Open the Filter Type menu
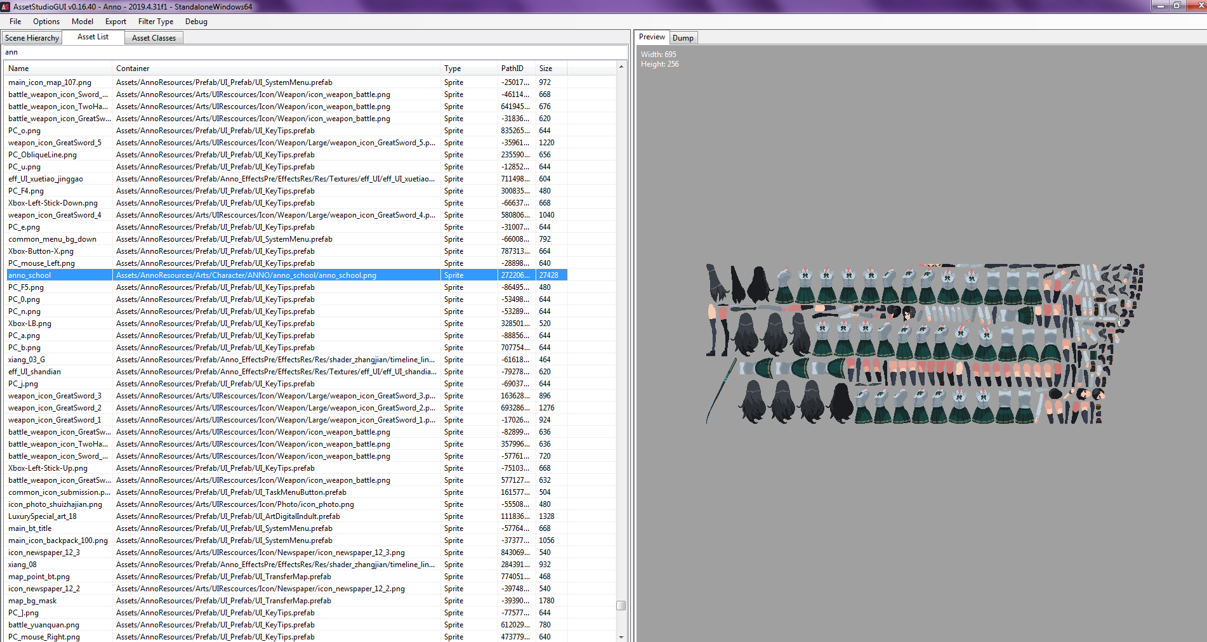Screen dimensions: 1207x642 pyautogui.click(x=155, y=22)
